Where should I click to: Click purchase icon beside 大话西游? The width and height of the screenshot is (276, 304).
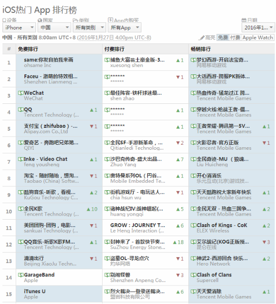pos(193,76)
